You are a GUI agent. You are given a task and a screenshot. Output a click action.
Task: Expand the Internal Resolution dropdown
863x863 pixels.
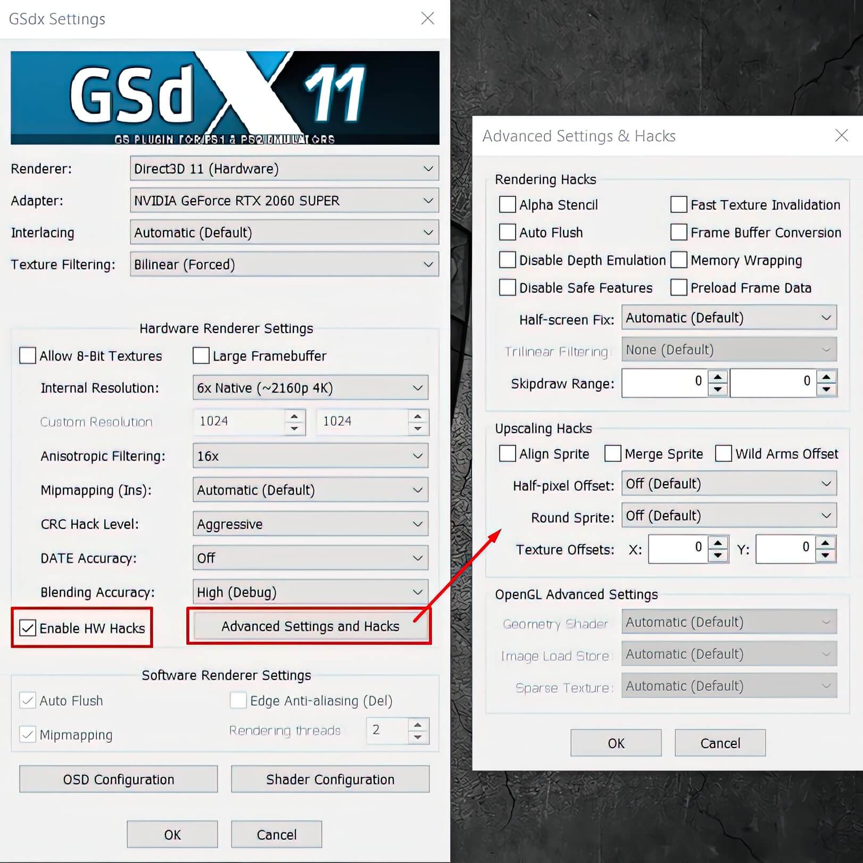point(310,388)
